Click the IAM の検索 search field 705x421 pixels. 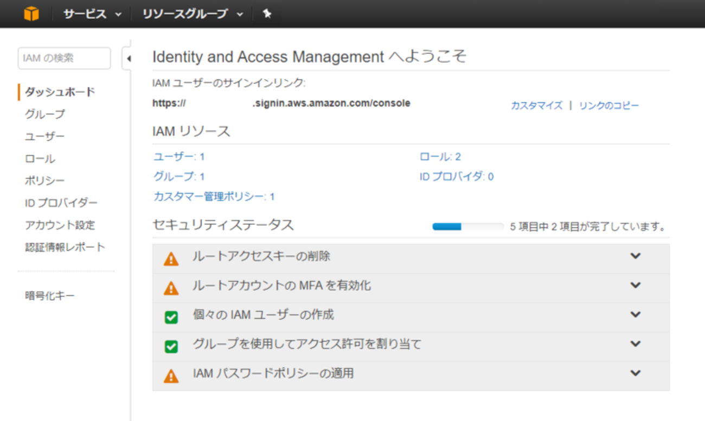pos(64,58)
